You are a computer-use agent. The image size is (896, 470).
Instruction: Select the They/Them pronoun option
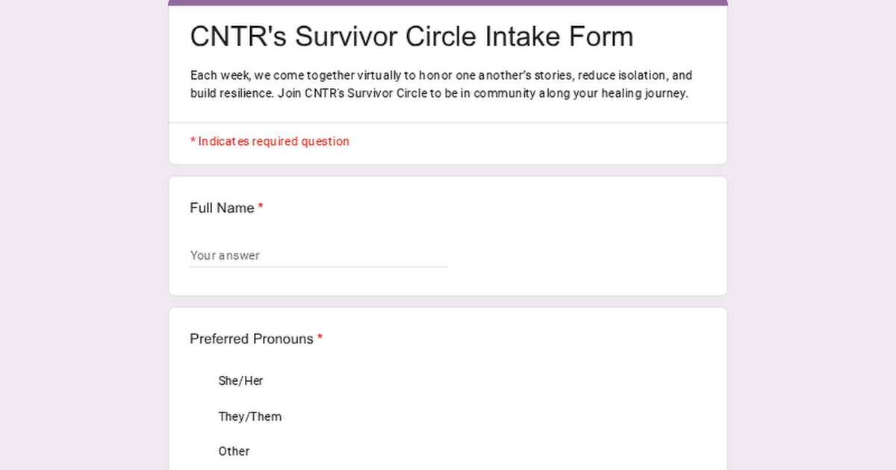point(249,416)
